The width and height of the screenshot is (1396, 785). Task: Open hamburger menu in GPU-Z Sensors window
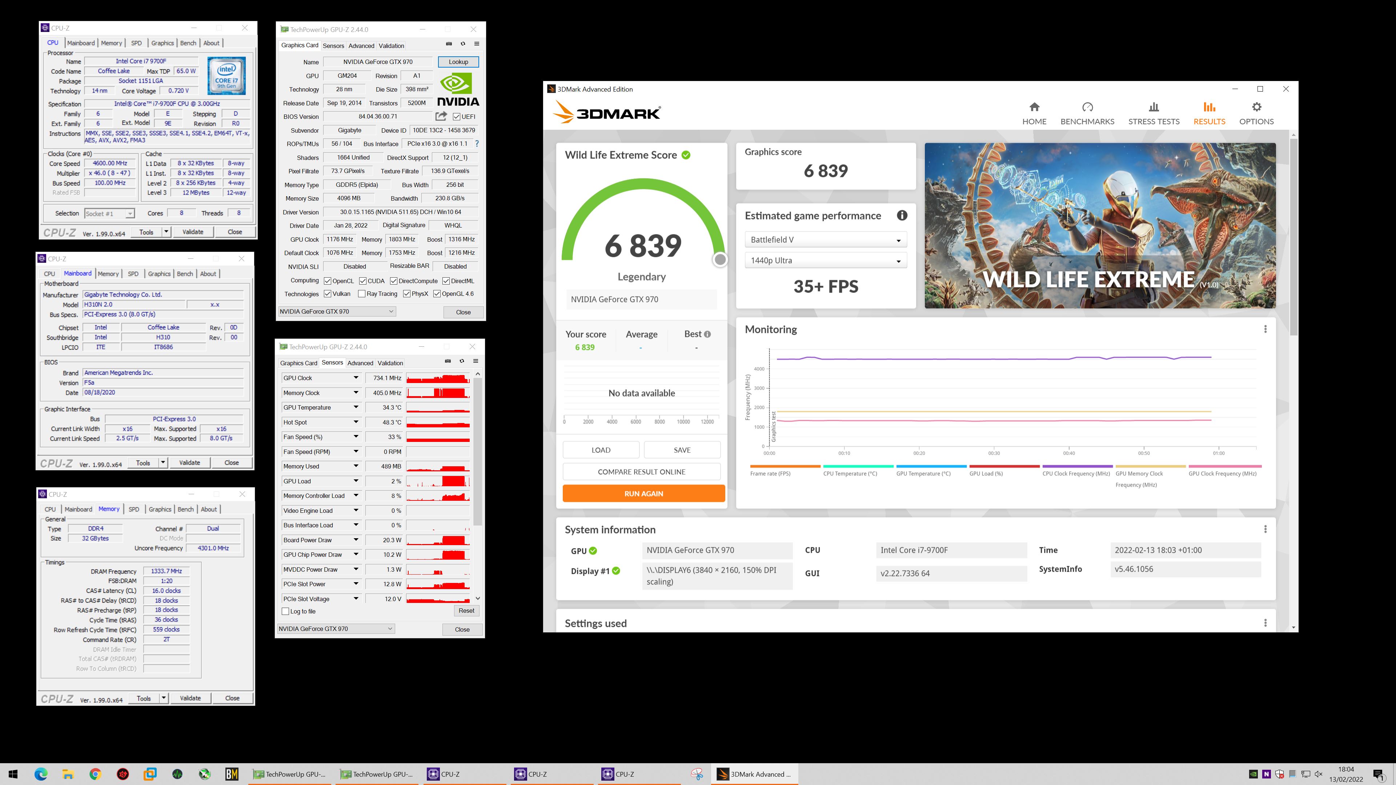(475, 361)
